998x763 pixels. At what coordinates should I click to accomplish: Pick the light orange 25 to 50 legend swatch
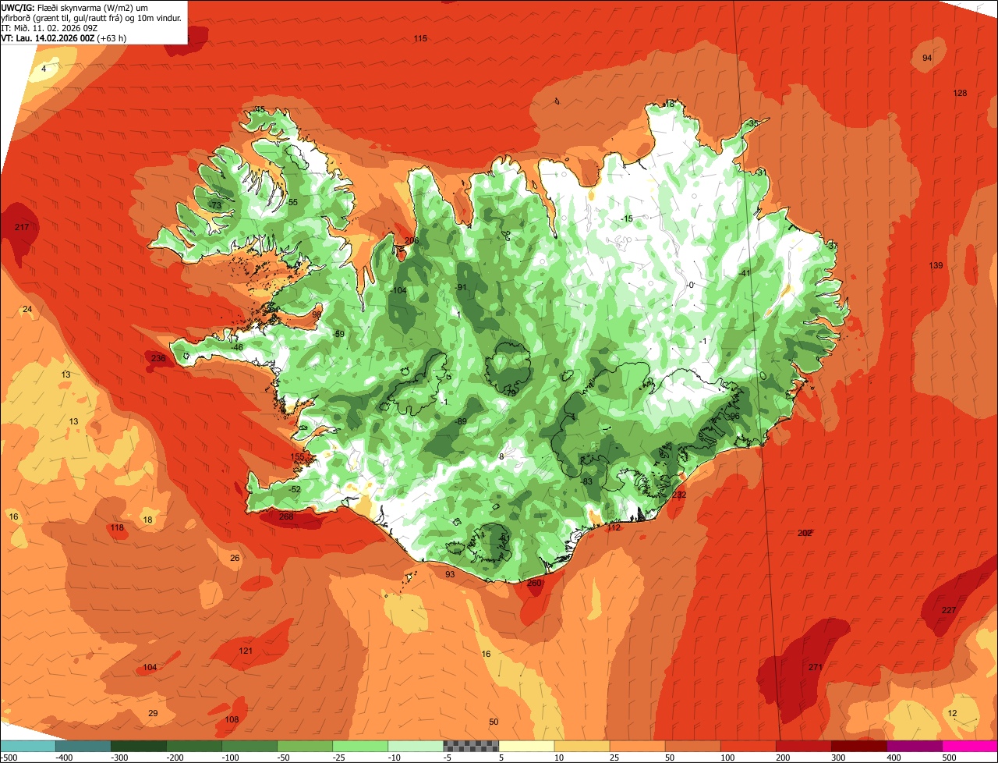[x=637, y=746]
